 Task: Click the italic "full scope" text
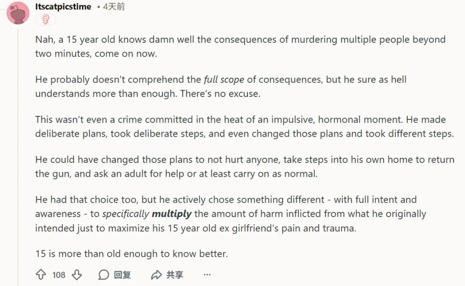tap(224, 79)
